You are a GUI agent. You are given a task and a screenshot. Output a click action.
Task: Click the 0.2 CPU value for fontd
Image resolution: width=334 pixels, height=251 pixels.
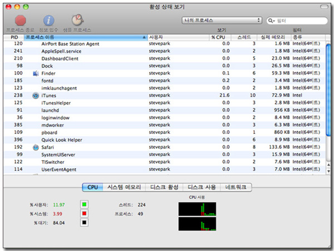226,81
